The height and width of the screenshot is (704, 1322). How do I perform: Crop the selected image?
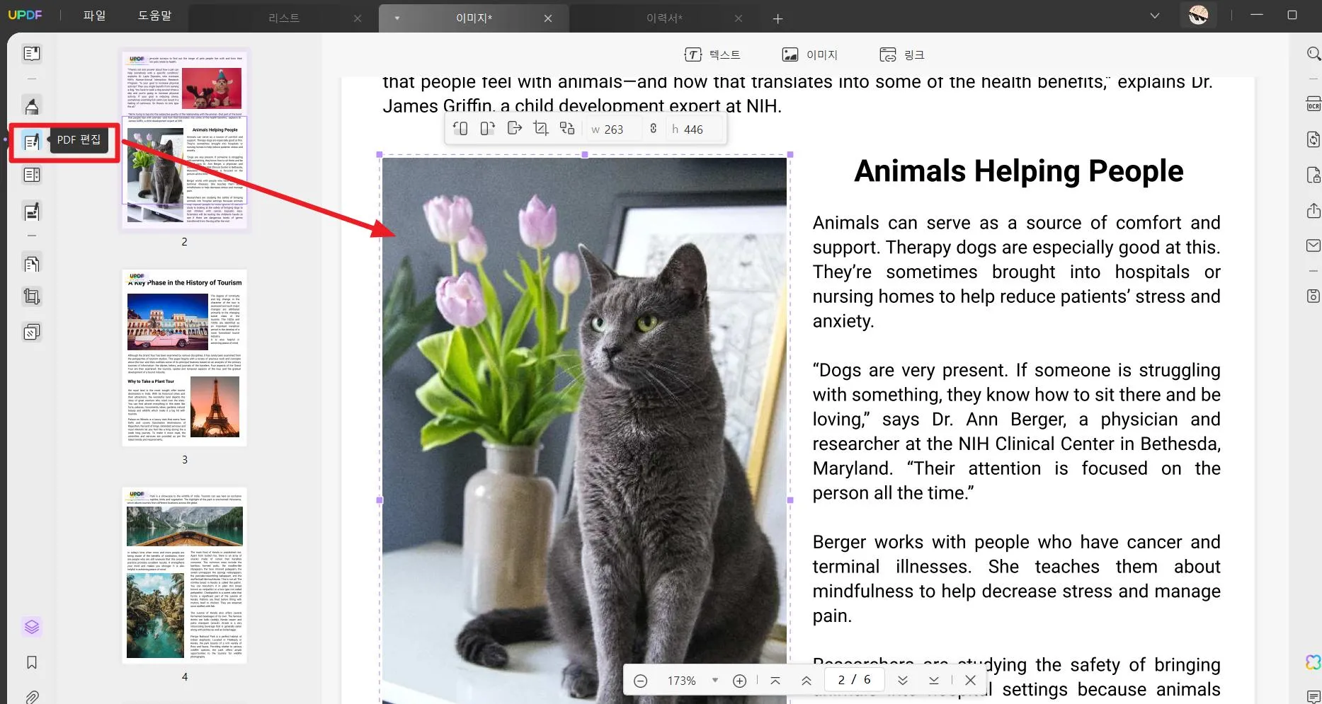[x=541, y=128]
